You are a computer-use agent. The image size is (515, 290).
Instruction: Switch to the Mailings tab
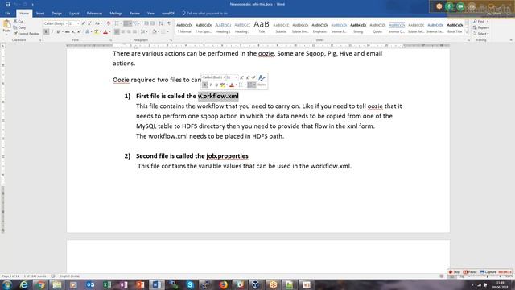(x=116, y=14)
